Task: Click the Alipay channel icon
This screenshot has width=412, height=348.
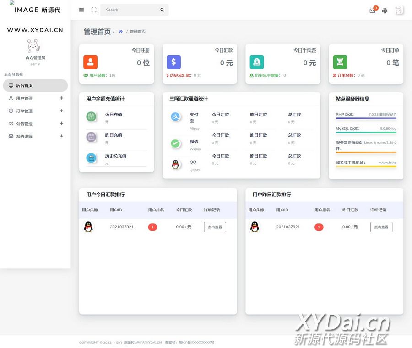Action: point(175,116)
